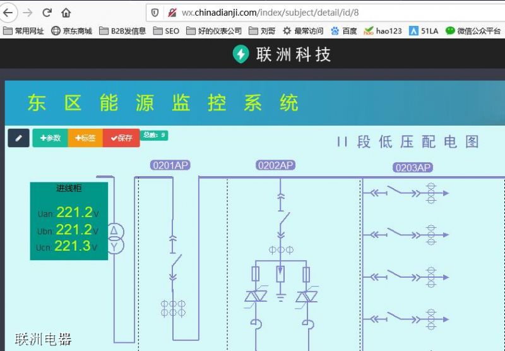Open the 常用网址 bookmark folder

(24, 30)
